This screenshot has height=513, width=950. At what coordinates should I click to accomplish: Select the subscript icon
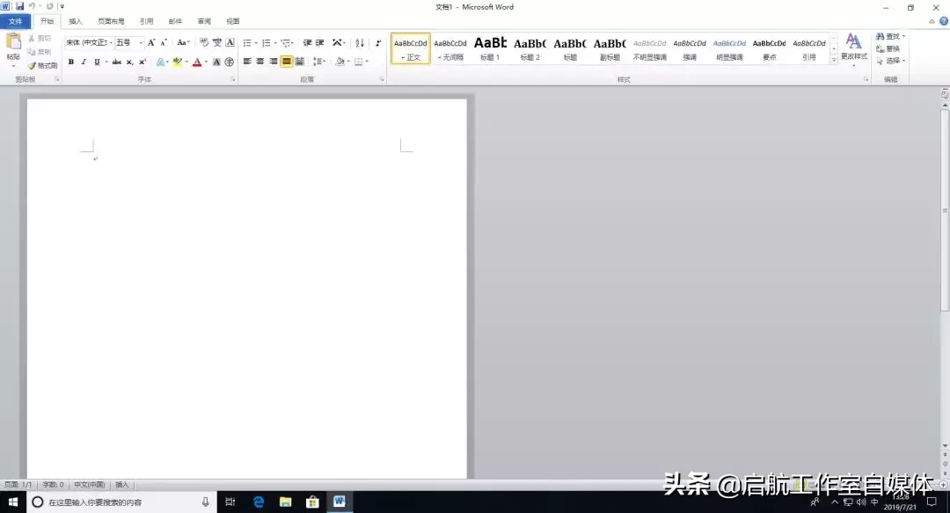[x=129, y=62]
